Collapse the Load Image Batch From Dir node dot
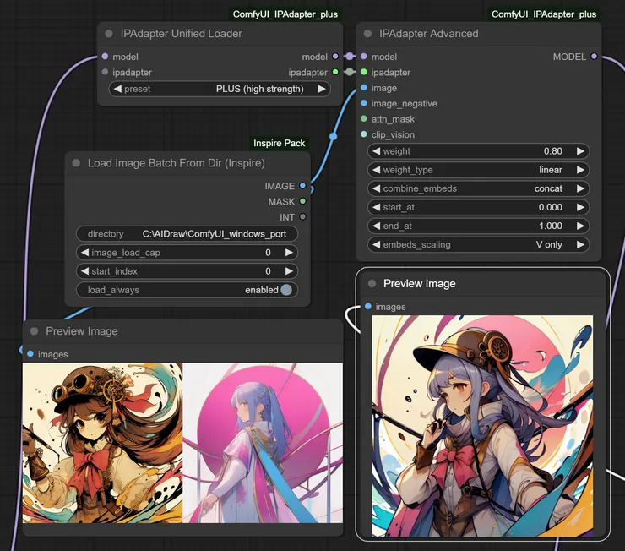625x551 pixels. (x=76, y=162)
